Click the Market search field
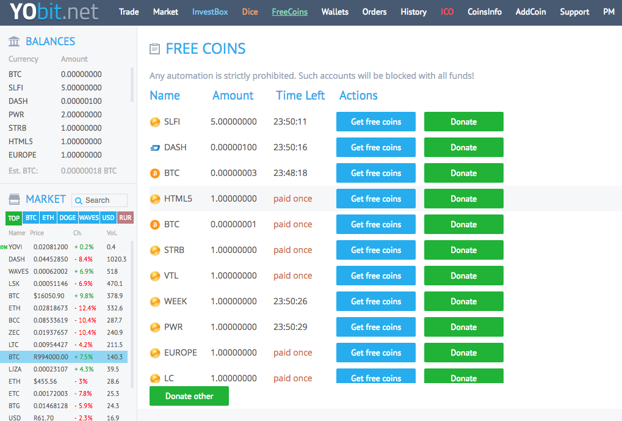This screenshot has height=421, width=622. [99, 200]
